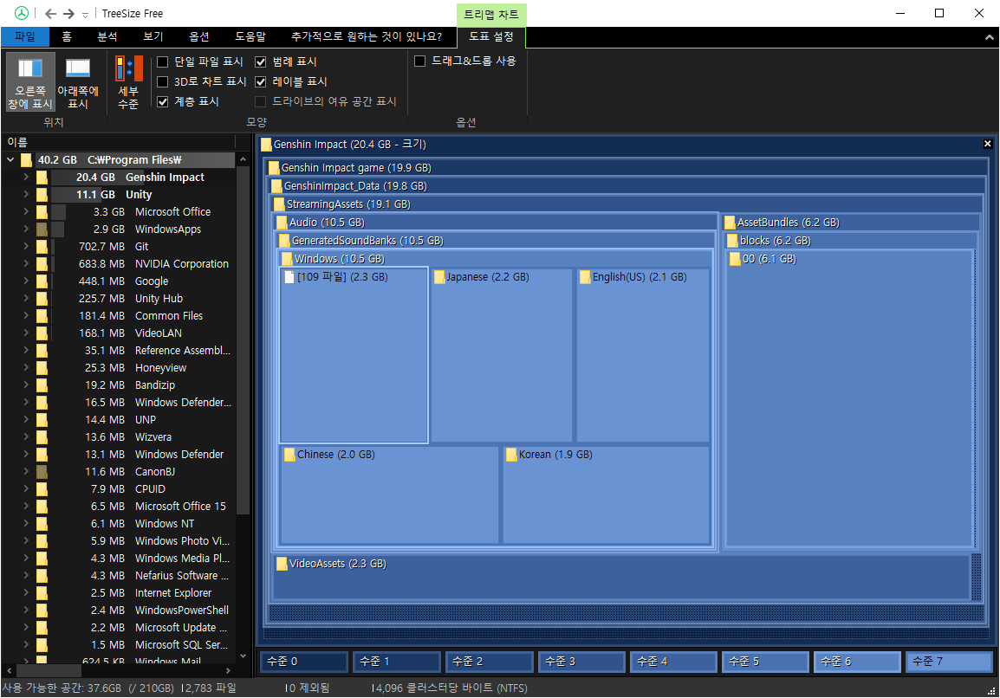This screenshot has width=1000, height=698.
Task: Select the English(US) (2.1 GB) treemap block
Action: (x=643, y=355)
